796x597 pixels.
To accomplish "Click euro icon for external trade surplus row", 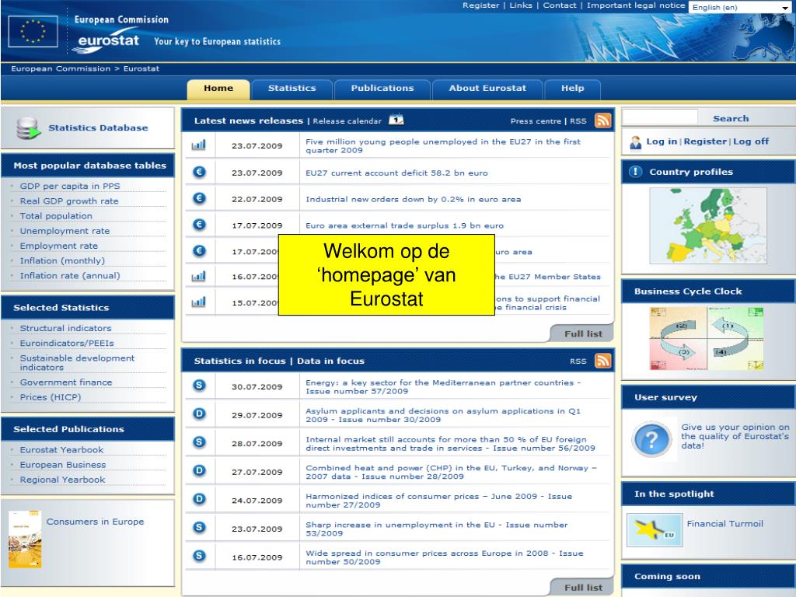I will 200,225.
